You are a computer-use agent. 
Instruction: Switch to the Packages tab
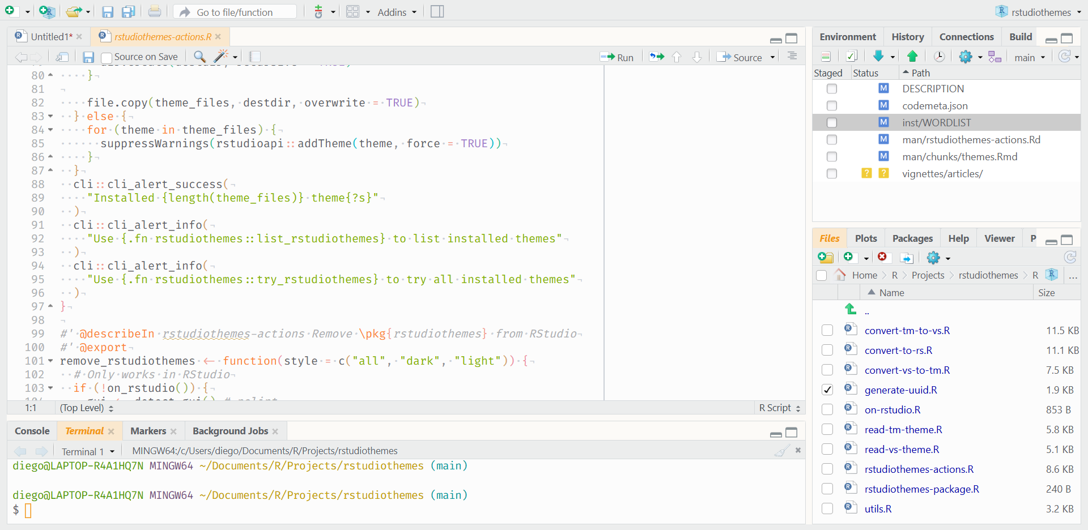[912, 238]
